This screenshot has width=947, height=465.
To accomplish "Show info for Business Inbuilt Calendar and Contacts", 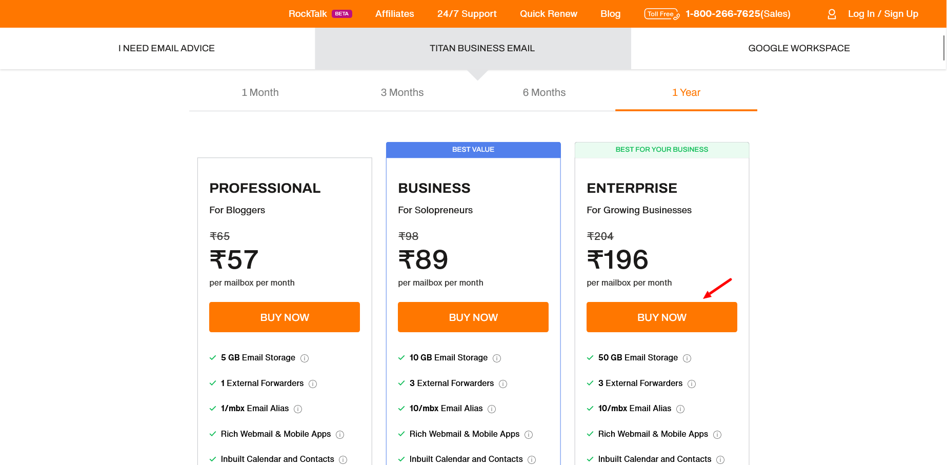I will click(532, 460).
